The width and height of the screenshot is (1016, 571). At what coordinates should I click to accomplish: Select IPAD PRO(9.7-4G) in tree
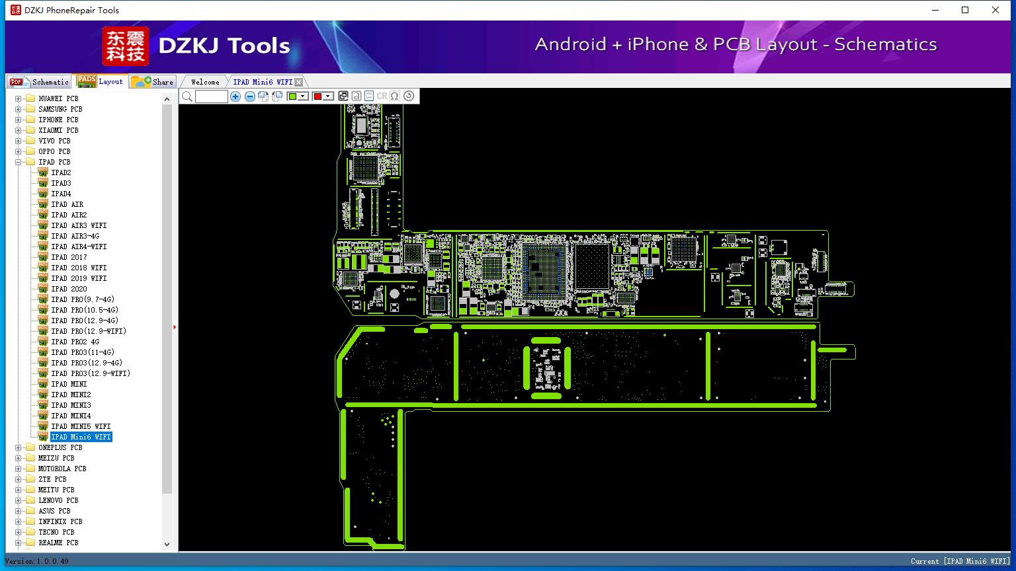pyautogui.click(x=83, y=299)
